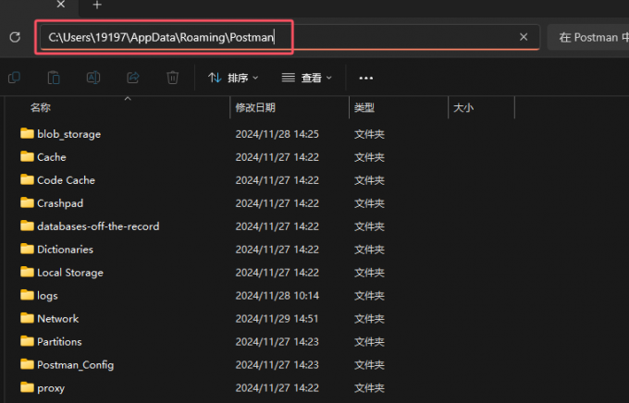Click the 文件夹 type of Dictionaries row
629x403 pixels.
tap(369, 250)
